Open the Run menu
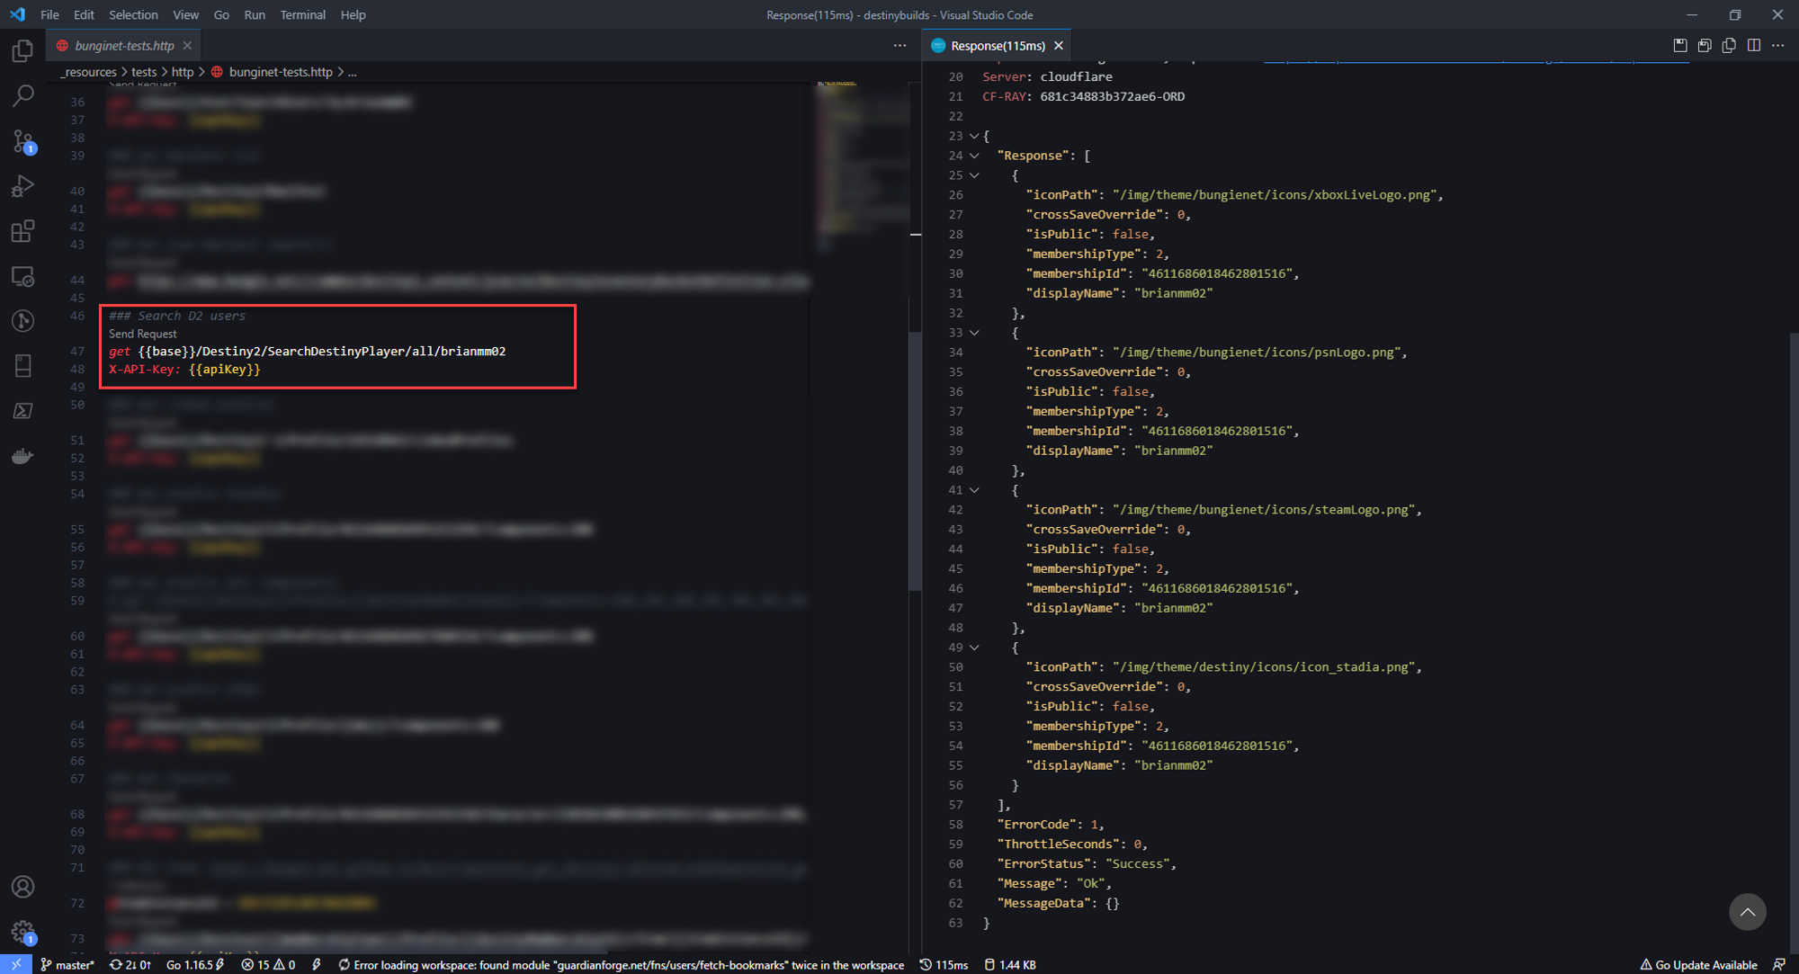This screenshot has height=974, width=1799. point(255,14)
